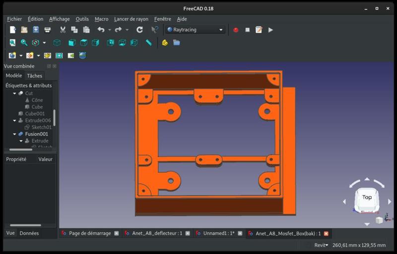Click the Top face of navigation cube
Image resolution: width=397 pixels, height=254 pixels.
(x=367, y=197)
